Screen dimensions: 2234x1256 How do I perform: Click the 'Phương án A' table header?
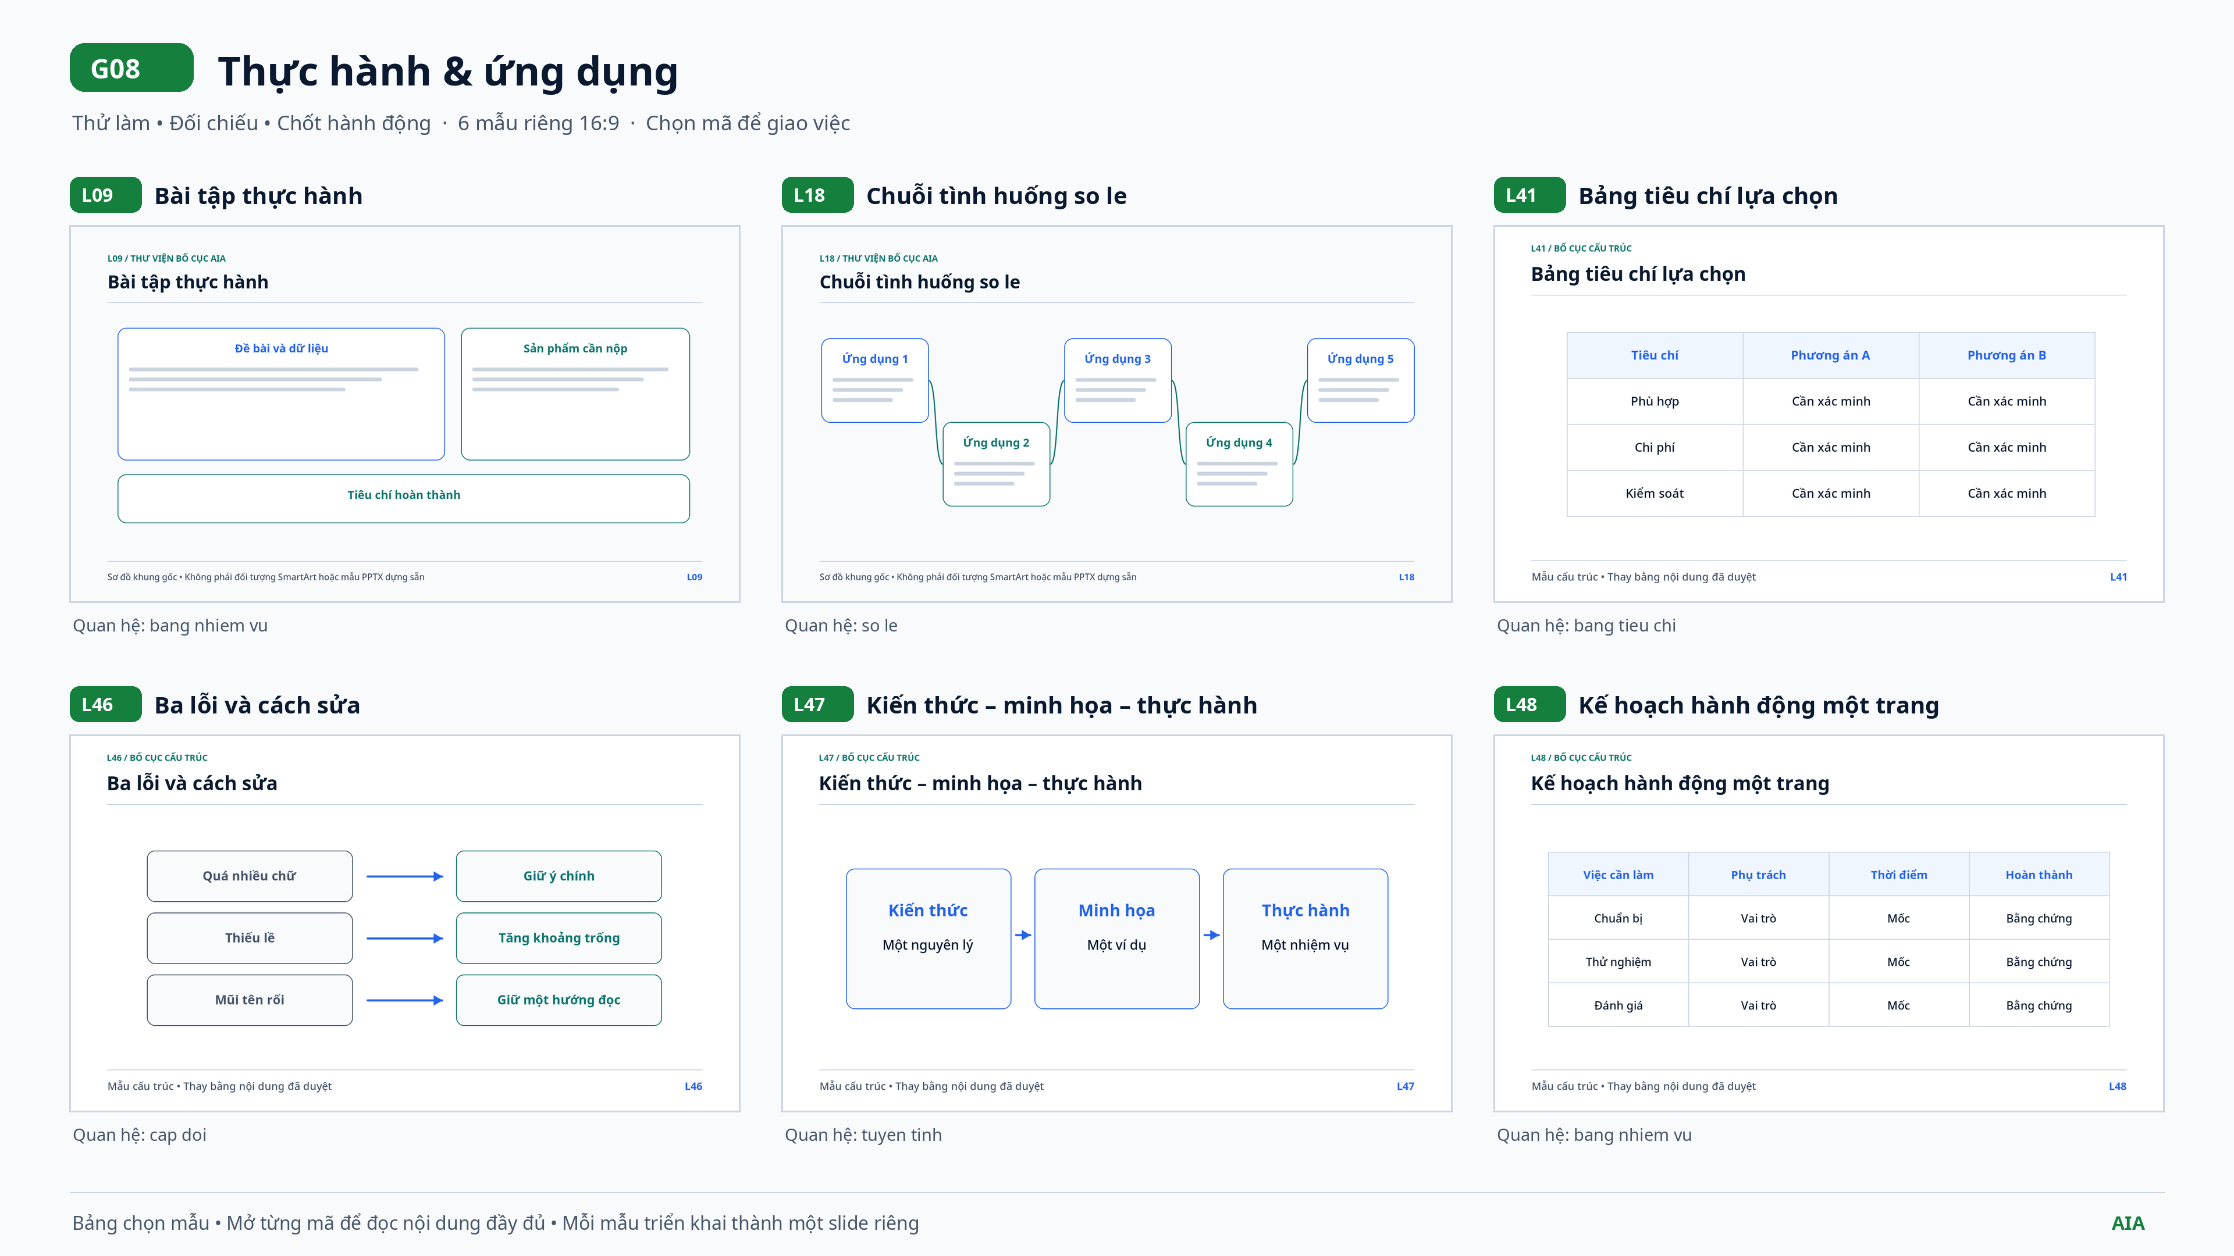(1831, 355)
